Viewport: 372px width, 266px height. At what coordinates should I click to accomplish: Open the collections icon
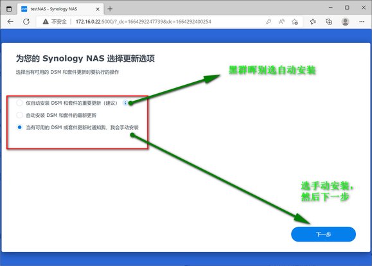pyautogui.click(x=329, y=22)
